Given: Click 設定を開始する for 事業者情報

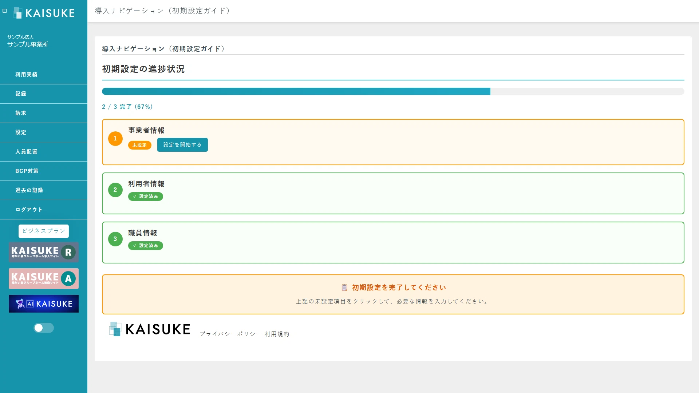Looking at the screenshot, I should click(182, 145).
